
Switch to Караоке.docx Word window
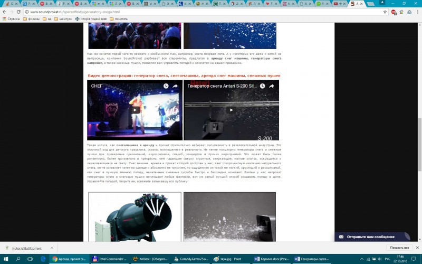pos(272,259)
